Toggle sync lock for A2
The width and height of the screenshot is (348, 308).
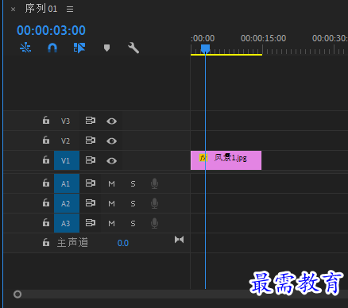point(91,203)
